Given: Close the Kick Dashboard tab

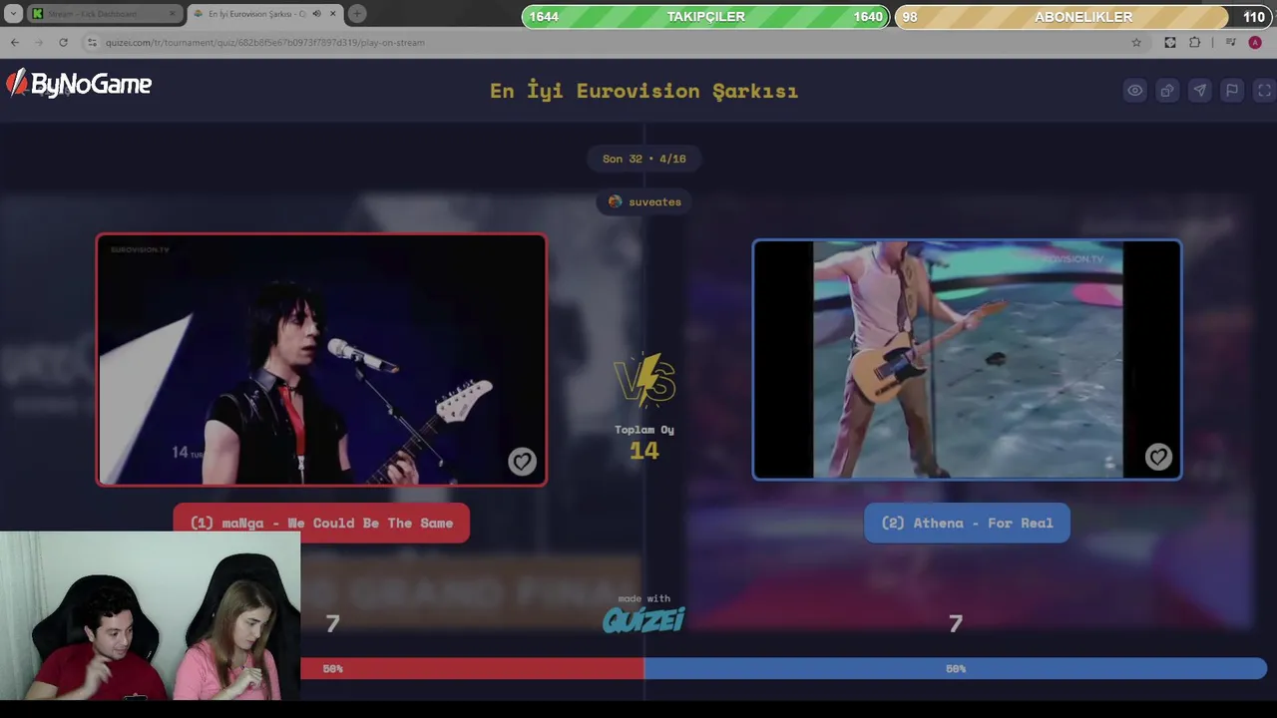Looking at the screenshot, I should pyautogui.click(x=172, y=14).
